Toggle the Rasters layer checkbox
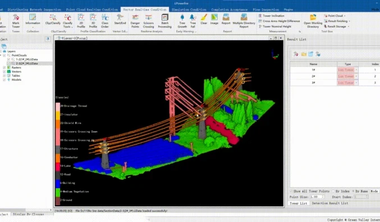 coord(4,67)
